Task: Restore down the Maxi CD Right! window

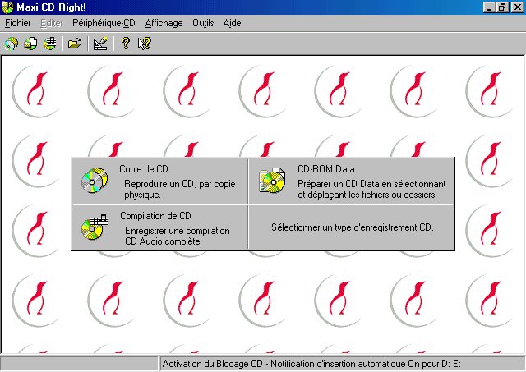Action: coord(502,7)
